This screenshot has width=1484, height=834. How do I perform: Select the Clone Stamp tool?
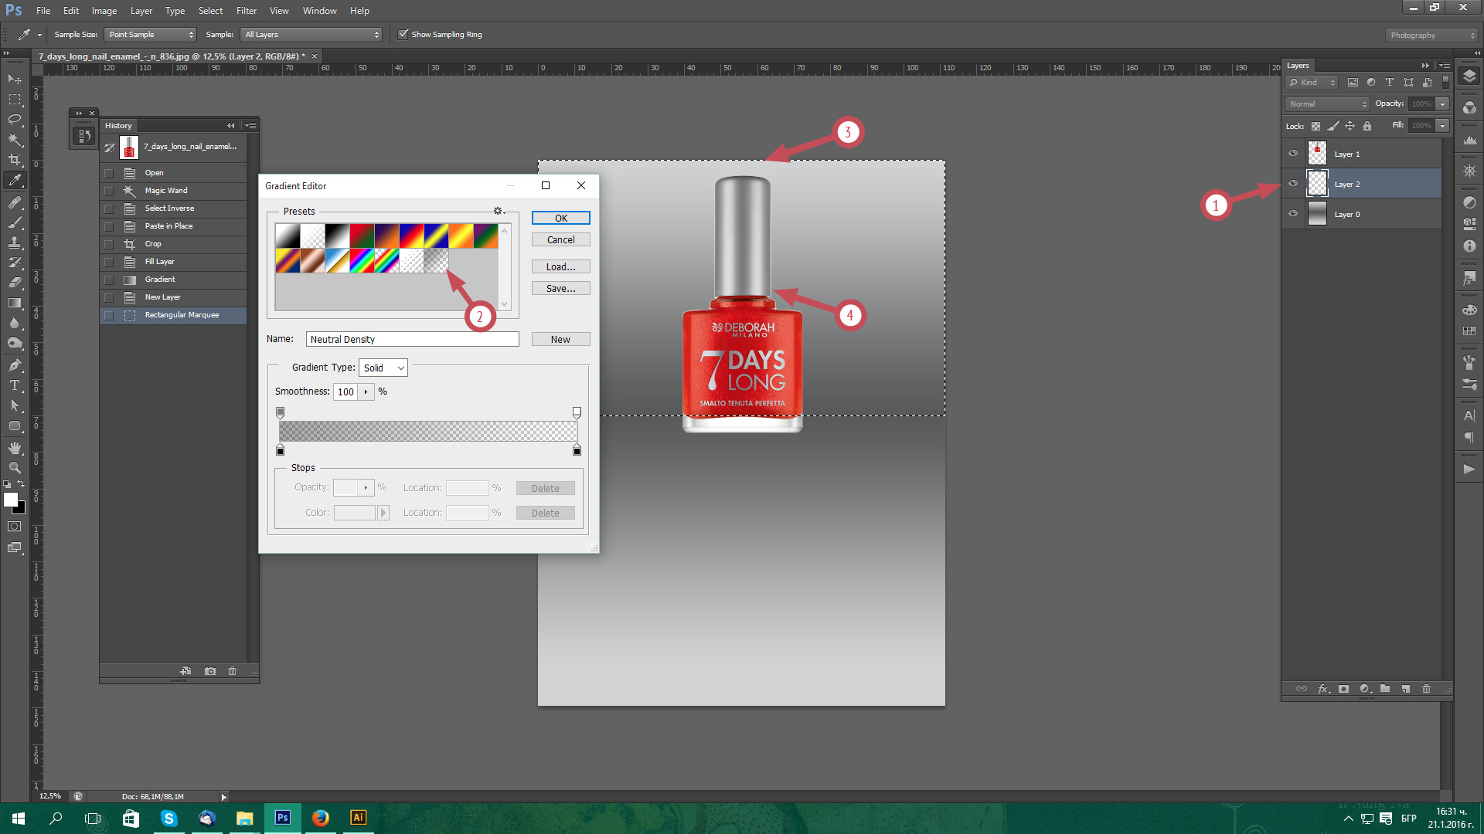click(15, 242)
